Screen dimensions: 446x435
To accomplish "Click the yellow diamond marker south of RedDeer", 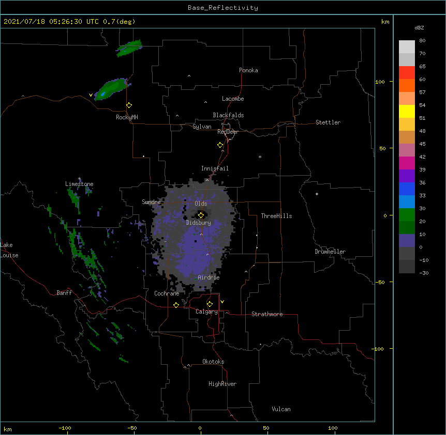I will pos(220,145).
